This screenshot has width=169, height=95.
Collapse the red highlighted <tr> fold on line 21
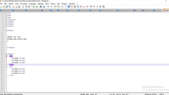6,56
